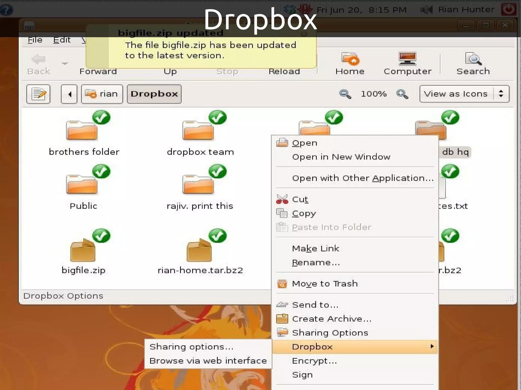Choose Open with Other Application...
Viewport: 521px width, 390px height.
pos(355,178)
